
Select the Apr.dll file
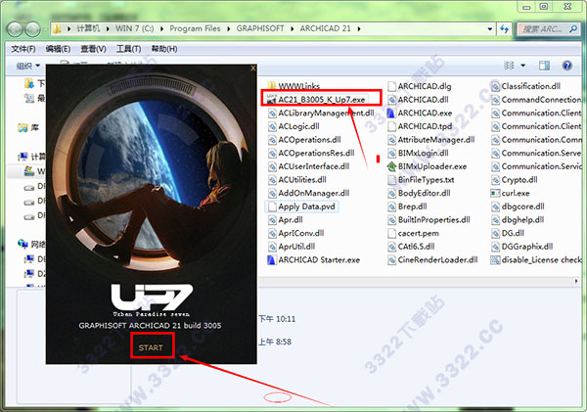(x=286, y=220)
